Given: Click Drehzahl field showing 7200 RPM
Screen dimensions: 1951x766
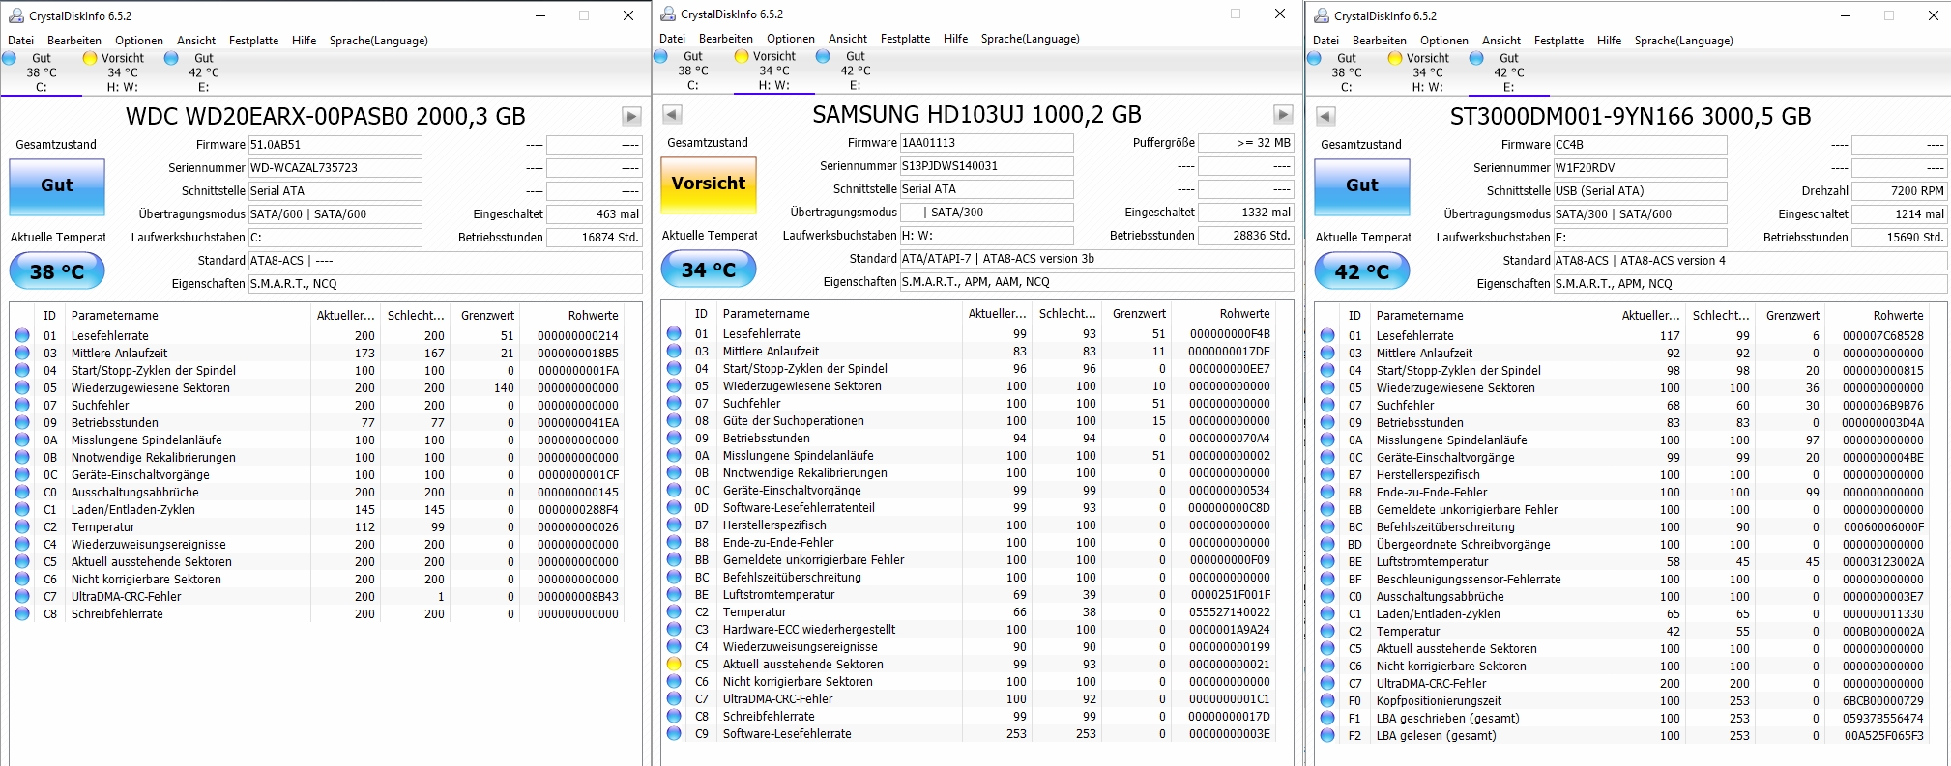Looking at the screenshot, I should coord(1900,191).
